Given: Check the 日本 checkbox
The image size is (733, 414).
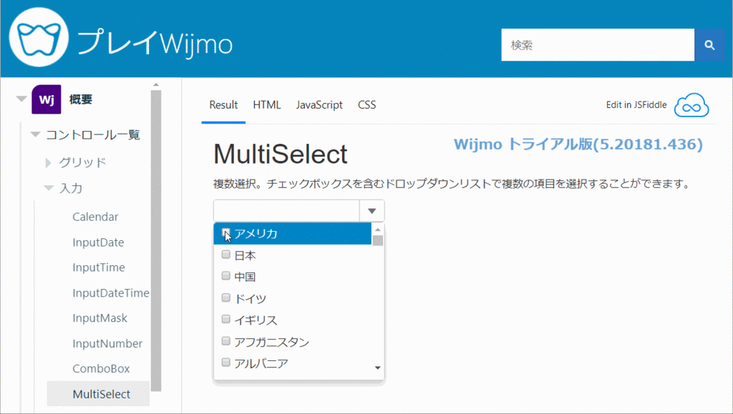Looking at the screenshot, I should tap(225, 255).
